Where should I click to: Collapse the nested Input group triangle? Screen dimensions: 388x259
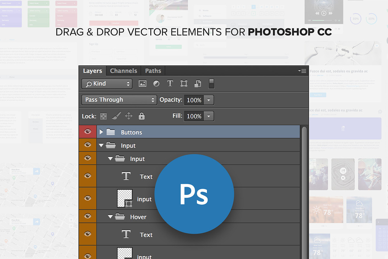[x=110, y=159]
